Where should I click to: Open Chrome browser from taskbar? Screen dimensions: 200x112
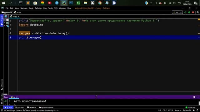pyautogui.click(x=100, y=3)
